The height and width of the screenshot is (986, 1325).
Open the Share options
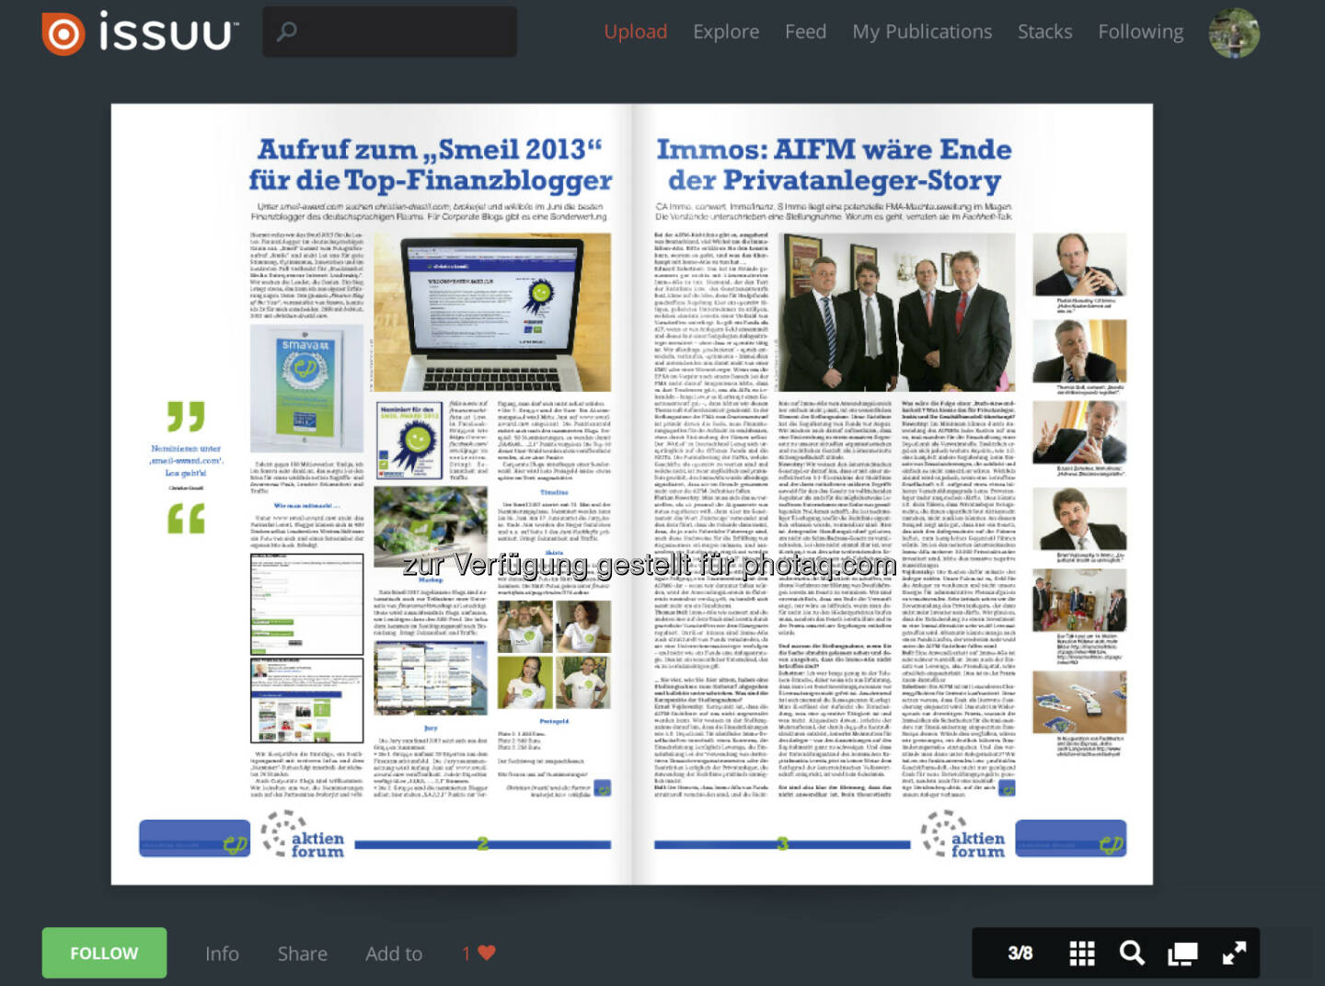[302, 954]
